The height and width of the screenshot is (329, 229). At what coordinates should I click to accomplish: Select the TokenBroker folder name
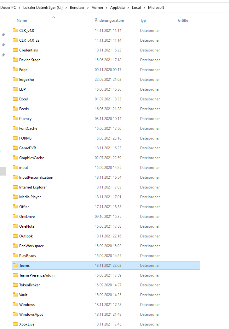(x=30, y=285)
